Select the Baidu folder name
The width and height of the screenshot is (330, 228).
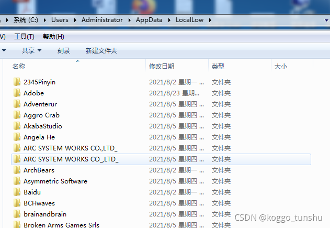click(32, 192)
